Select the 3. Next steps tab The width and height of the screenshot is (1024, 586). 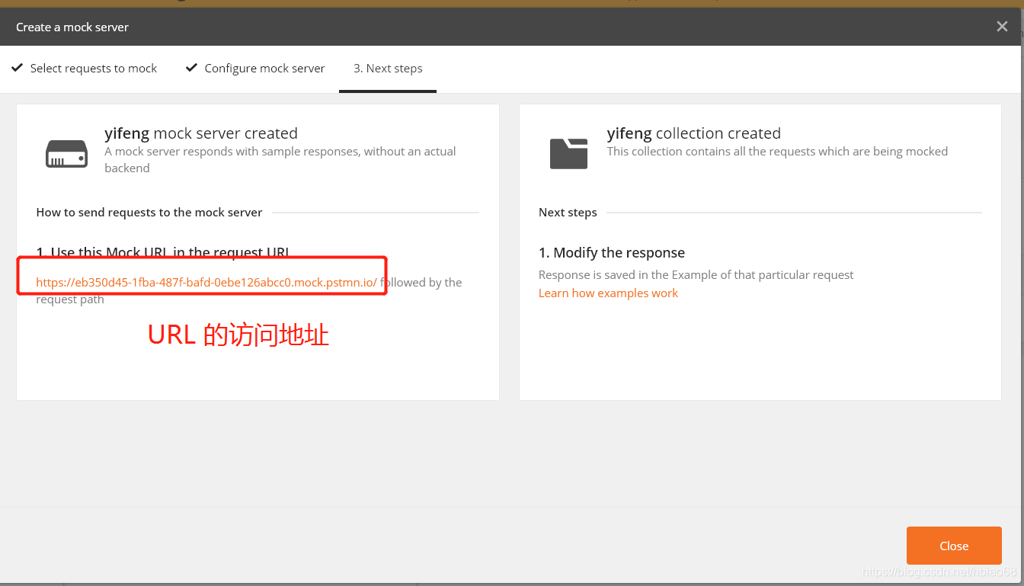(388, 68)
